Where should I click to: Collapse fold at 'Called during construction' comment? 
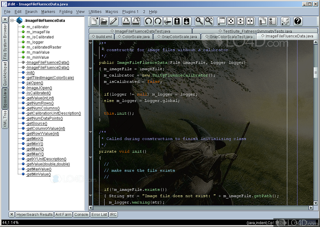pyautogui.click(x=91, y=132)
